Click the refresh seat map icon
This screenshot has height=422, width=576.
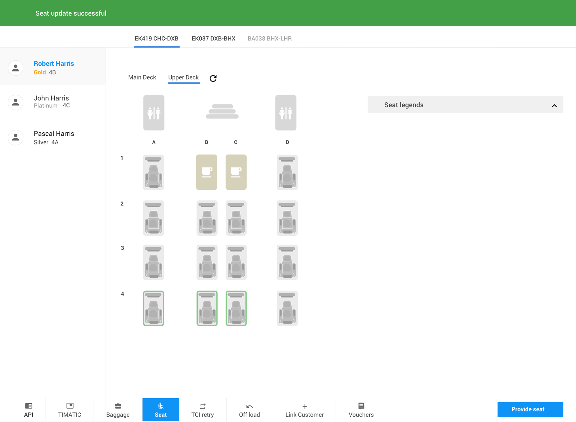coord(213,78)
